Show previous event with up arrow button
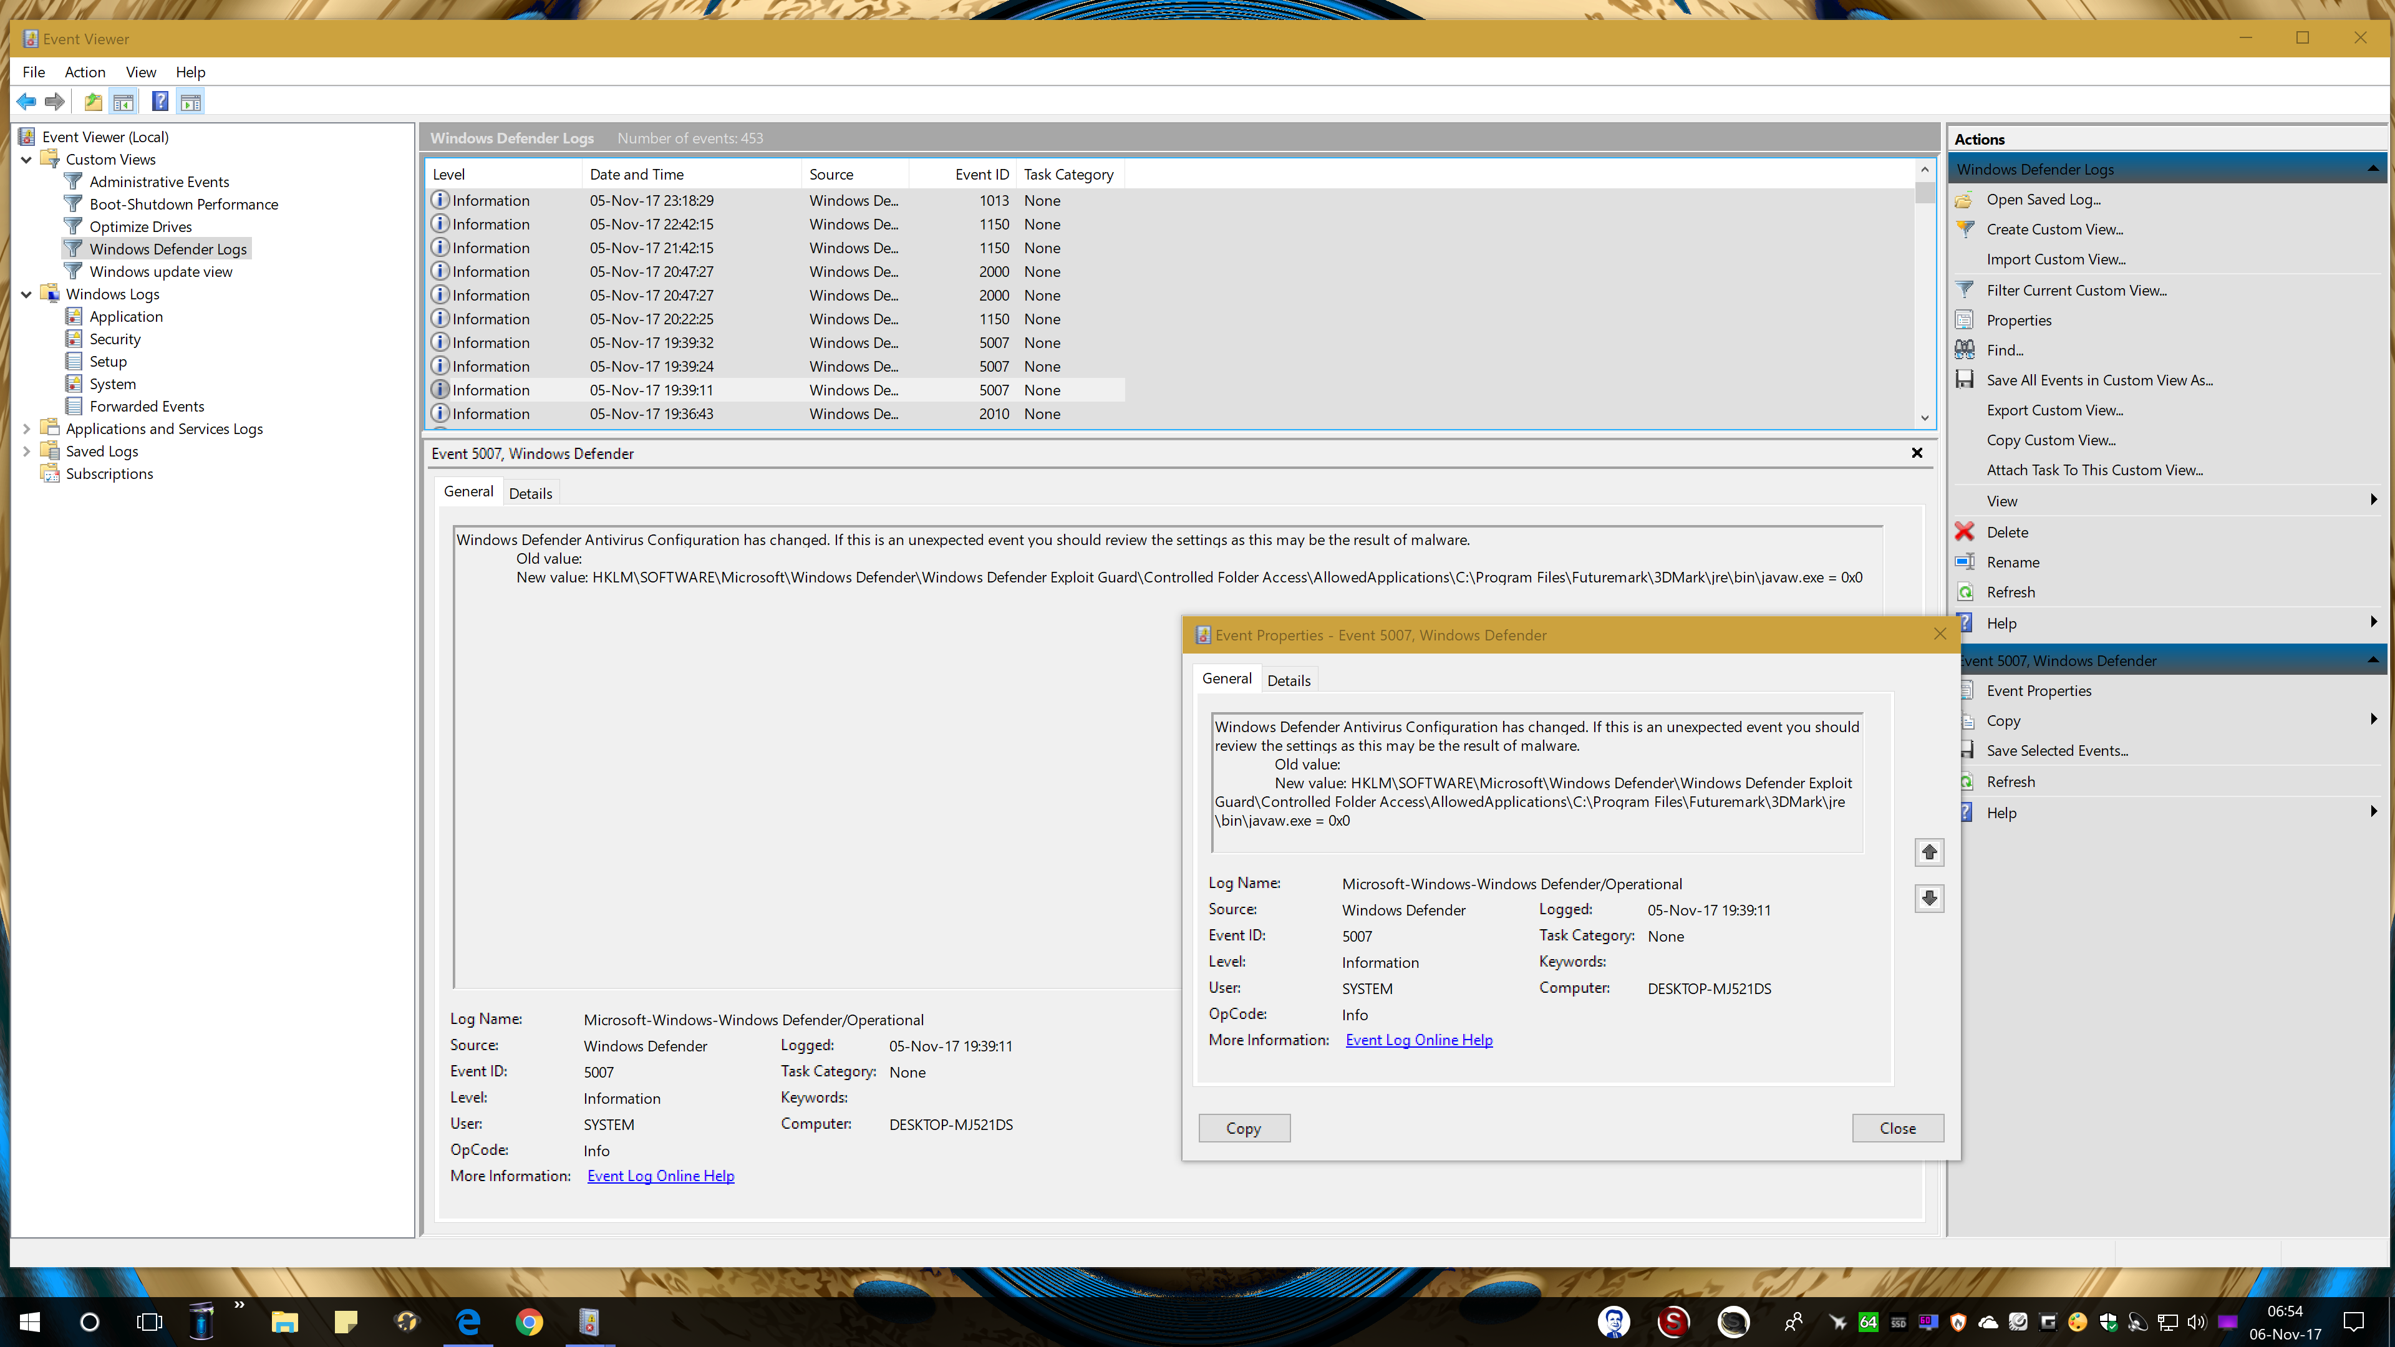2395x1347 pixels. click(1929, 851)
